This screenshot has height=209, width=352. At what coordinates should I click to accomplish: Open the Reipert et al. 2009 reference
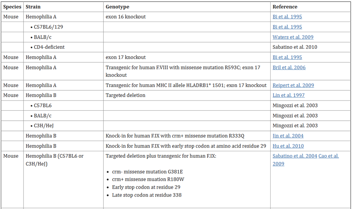point(293,85)
